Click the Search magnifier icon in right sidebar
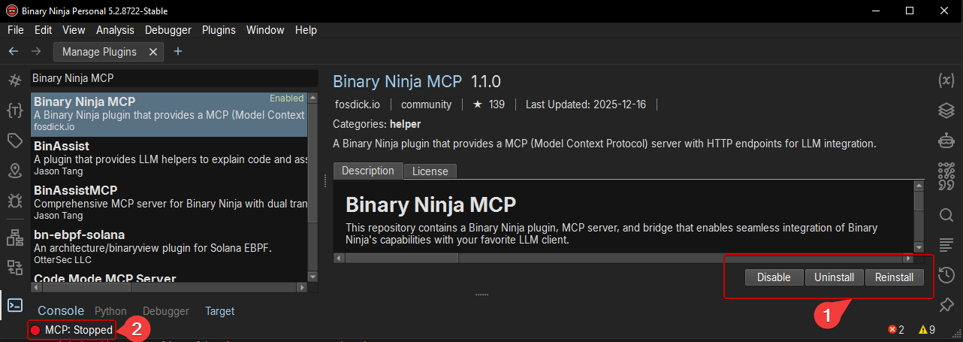Image resolution: width=963 pixels, height=342 pixels. (x=946, y=216)
